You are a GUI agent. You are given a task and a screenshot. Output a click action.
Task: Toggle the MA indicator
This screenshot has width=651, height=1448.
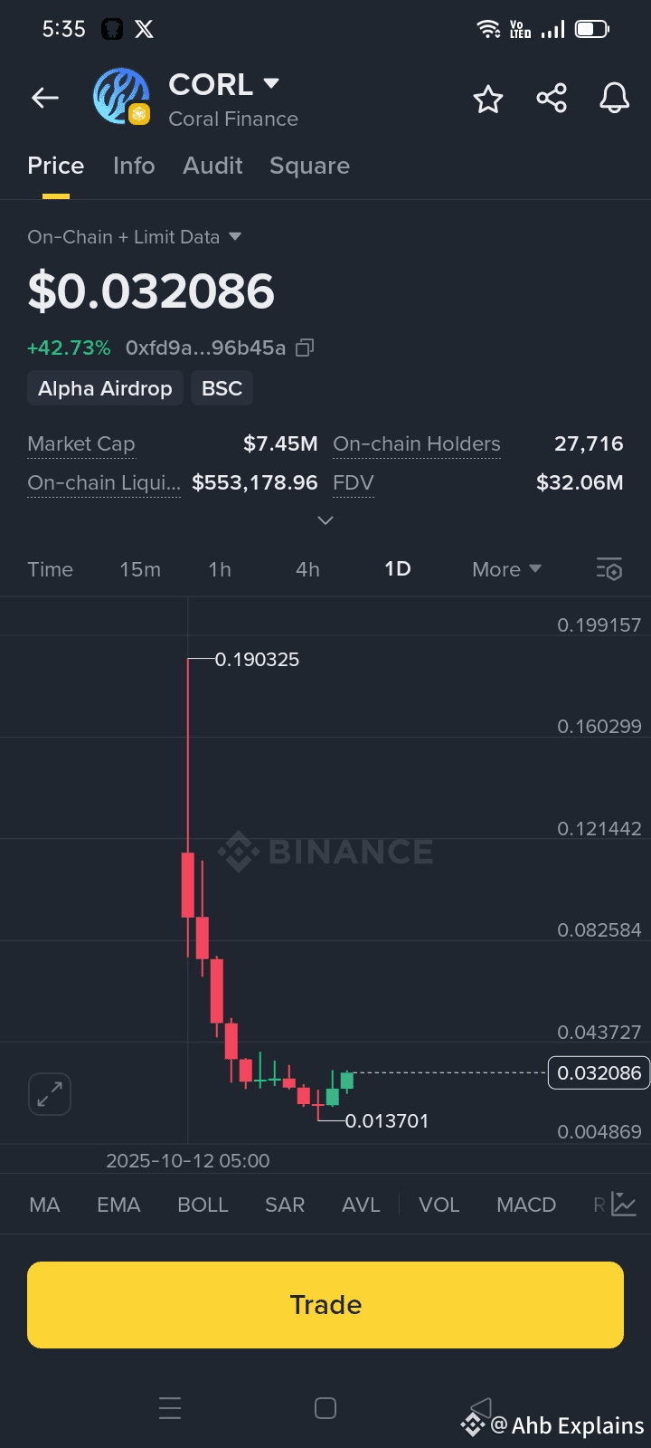[44, 1205]
